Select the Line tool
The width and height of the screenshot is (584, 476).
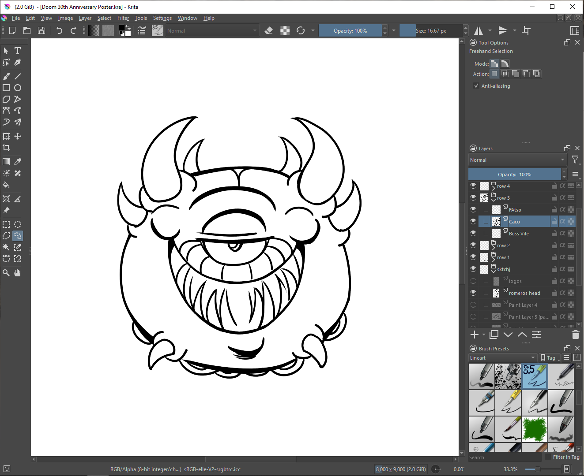tap(18, 76)
